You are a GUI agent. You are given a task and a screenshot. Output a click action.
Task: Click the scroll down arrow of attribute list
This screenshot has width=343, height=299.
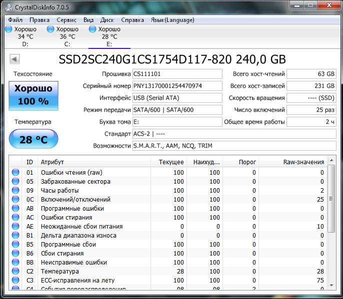coord(331,285)
